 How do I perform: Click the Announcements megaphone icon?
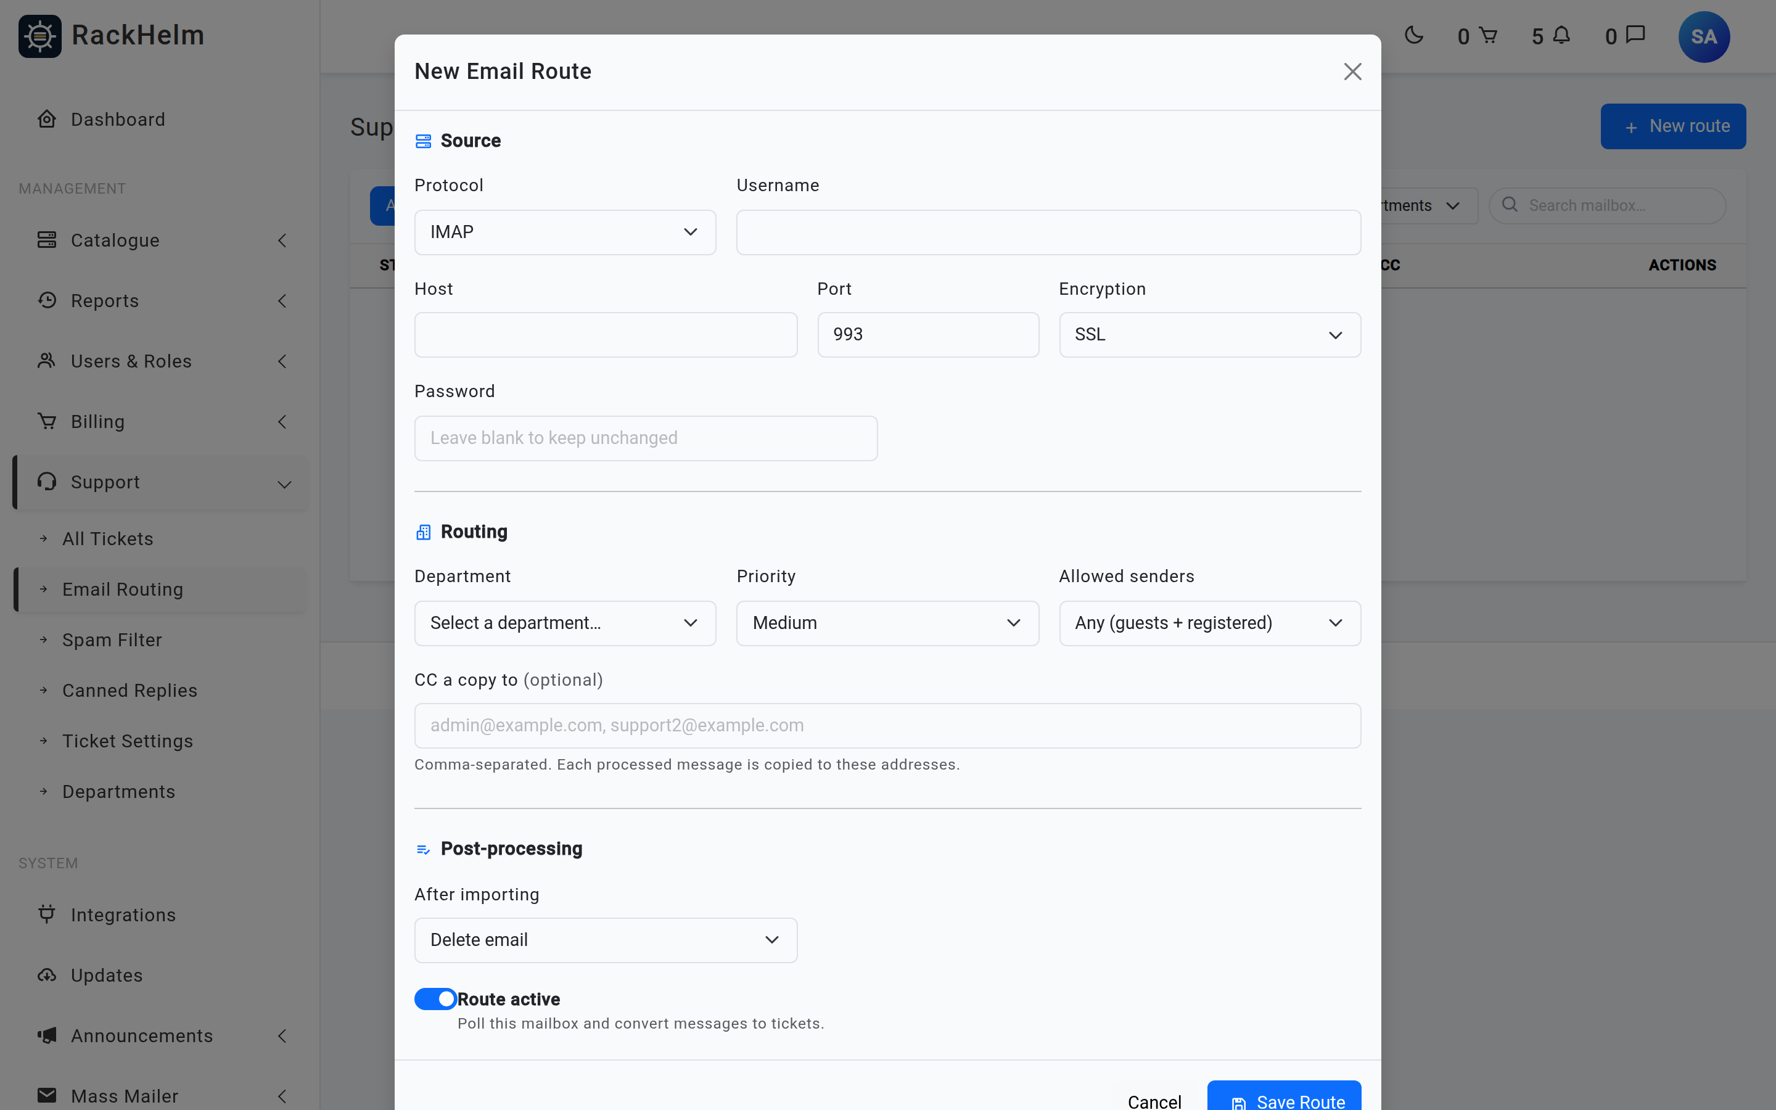click(47, 1035)
